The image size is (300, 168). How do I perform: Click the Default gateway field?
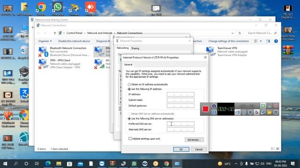pos(180,106)
